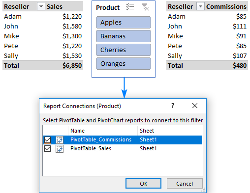Click the Commissions column header
250x193 pixels.
point(226,7)
